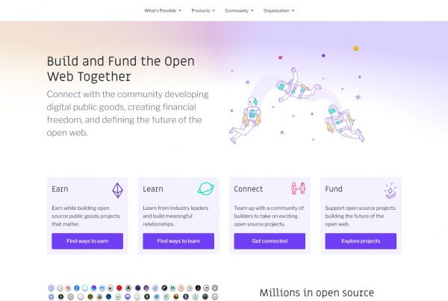Expand the chevron beside What's Possible

point(180,10)
